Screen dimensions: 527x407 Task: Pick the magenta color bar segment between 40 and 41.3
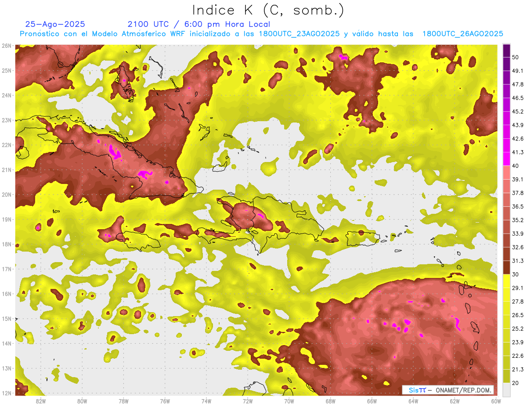[x=507, y=158]
